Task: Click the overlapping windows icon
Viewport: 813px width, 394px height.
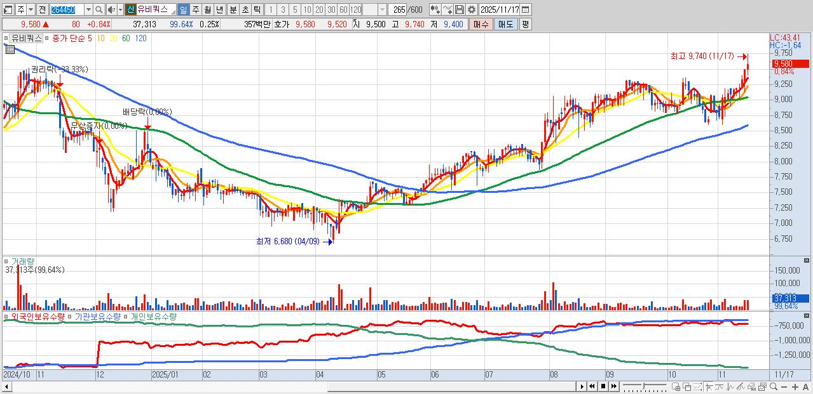Action: pyautogui.click(x=687, y=386)
